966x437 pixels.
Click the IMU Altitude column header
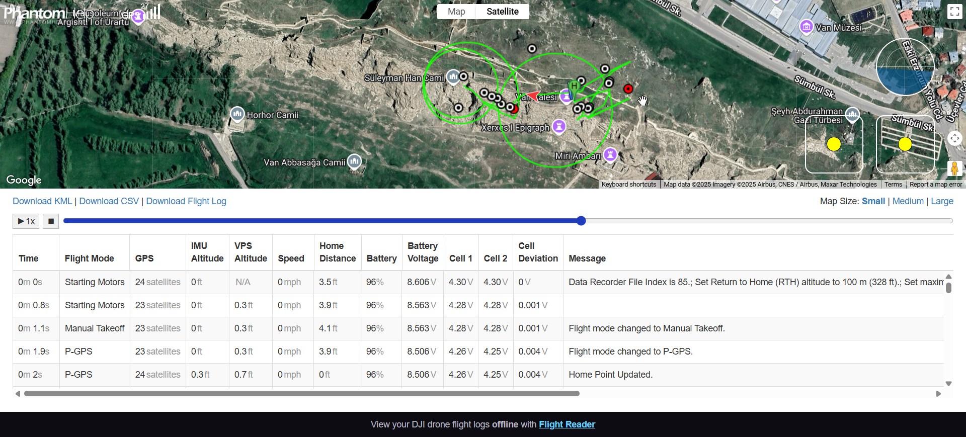(207, 252)
